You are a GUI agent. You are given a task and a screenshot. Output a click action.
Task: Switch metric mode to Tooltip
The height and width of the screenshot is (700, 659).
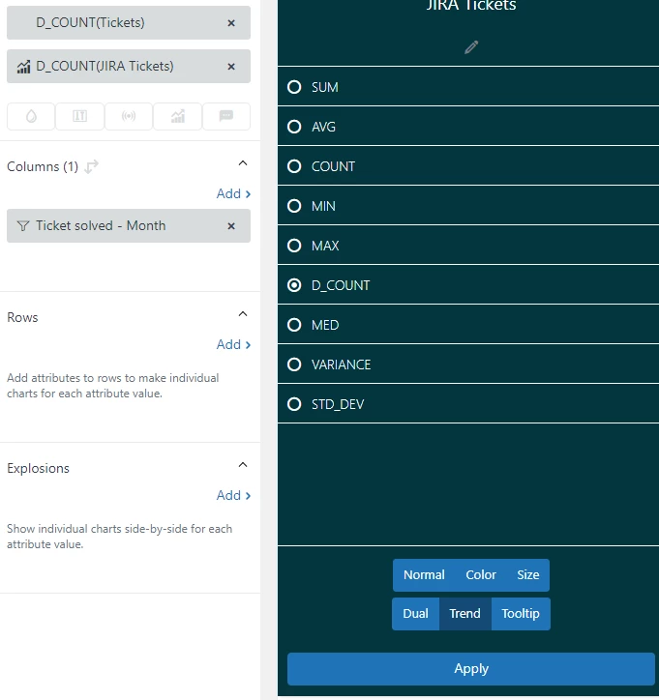coord(521,614)
